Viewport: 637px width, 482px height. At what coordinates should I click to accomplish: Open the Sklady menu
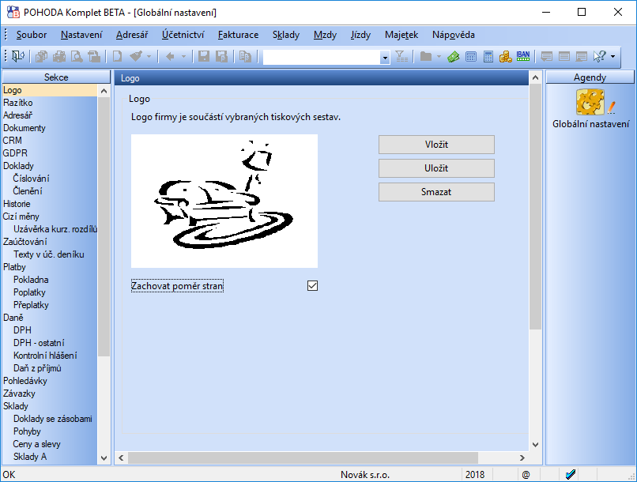[286, 35]
